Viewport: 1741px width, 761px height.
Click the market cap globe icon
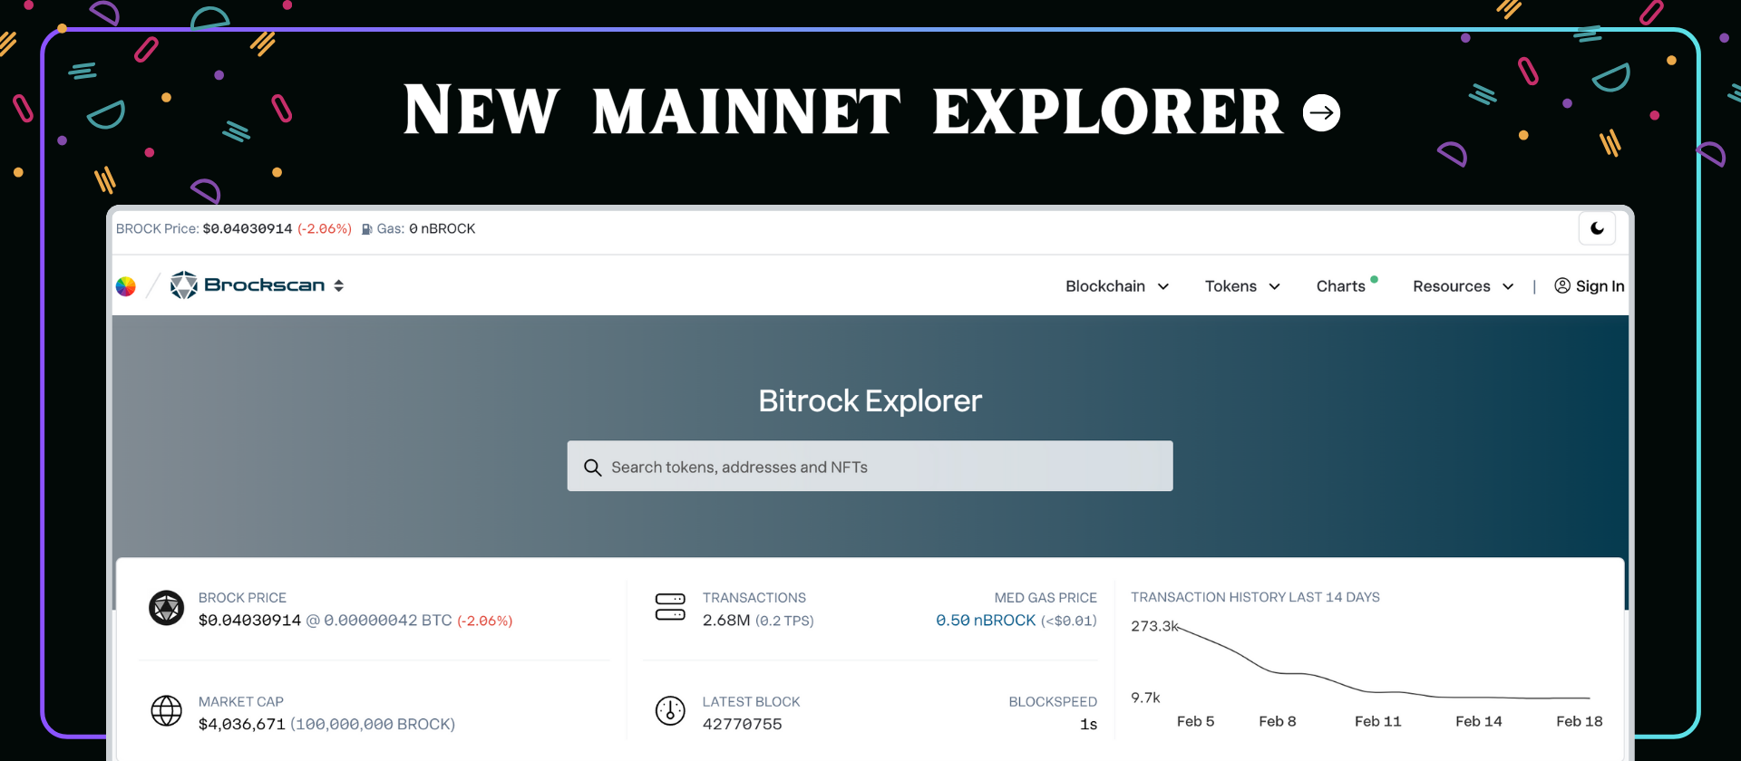[x=166, y=711]
